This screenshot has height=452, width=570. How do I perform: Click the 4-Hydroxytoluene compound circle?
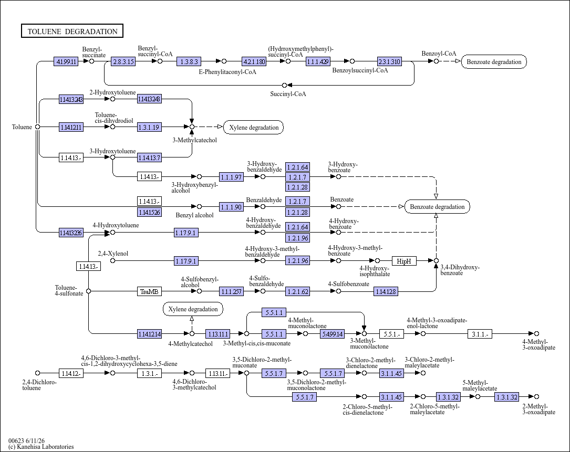113,232
